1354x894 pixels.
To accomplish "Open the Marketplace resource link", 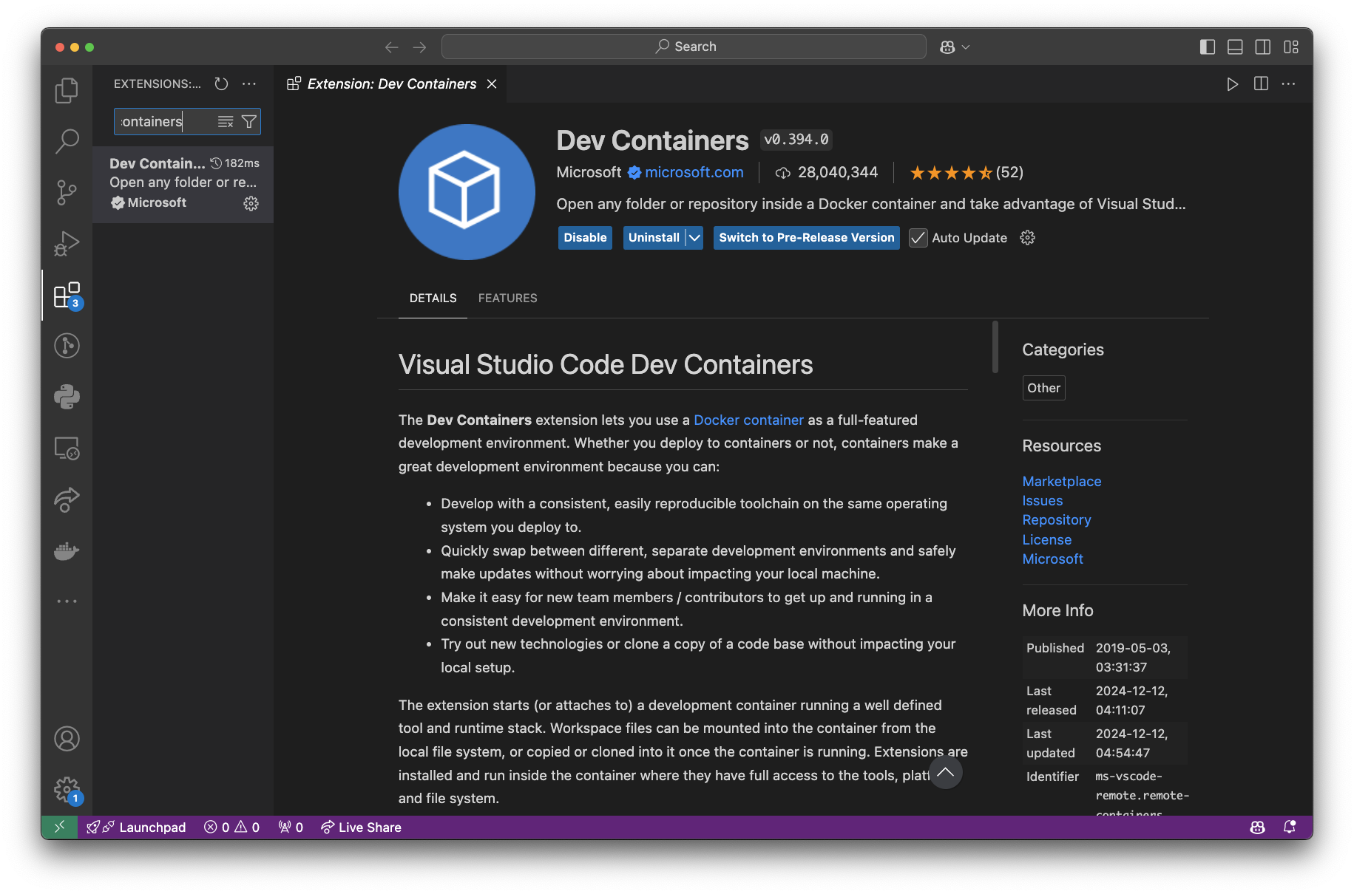I will [1061, 481].
